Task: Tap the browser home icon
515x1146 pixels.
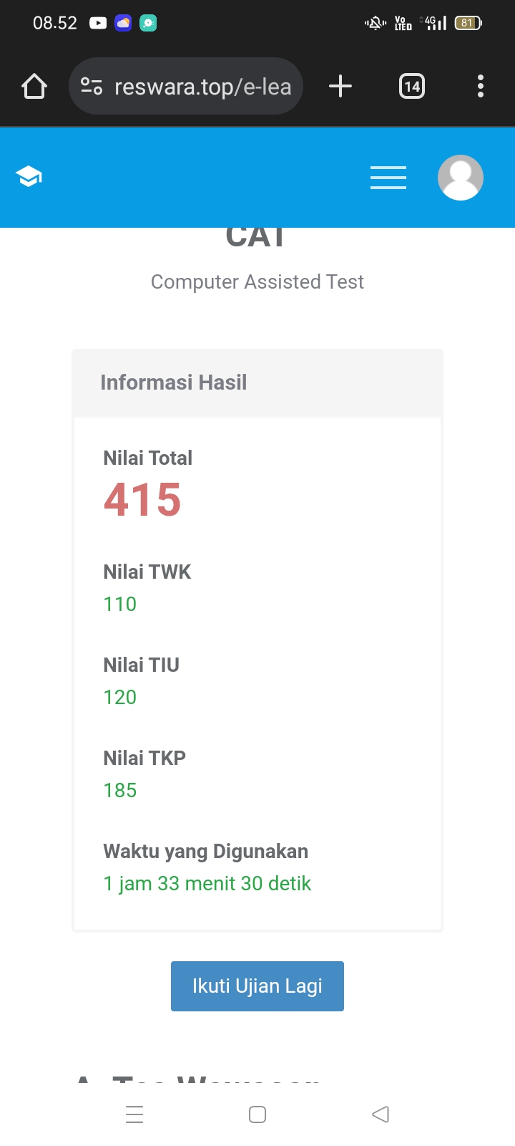Action: click(x=34, y=87)
